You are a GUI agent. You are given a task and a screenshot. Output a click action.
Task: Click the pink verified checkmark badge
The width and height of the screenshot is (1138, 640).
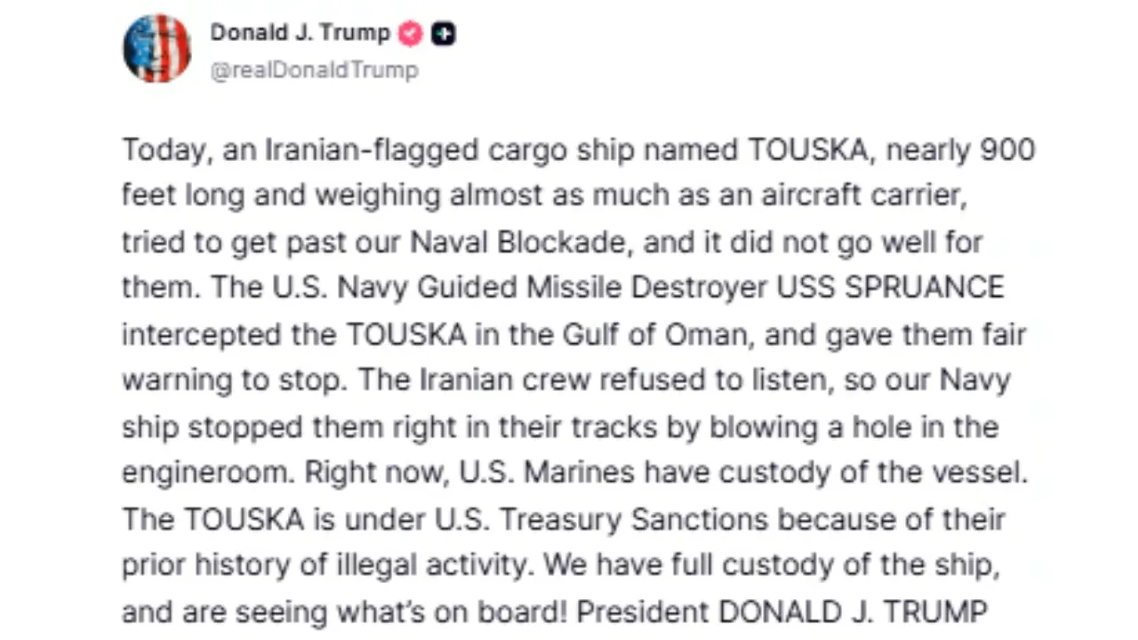410,34
